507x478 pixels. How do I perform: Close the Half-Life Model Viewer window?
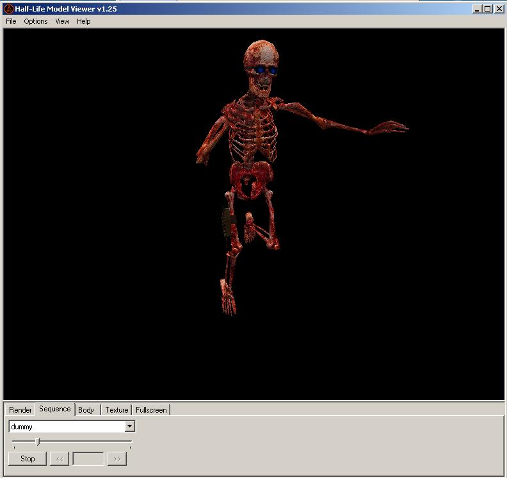[x=498, y=9]
